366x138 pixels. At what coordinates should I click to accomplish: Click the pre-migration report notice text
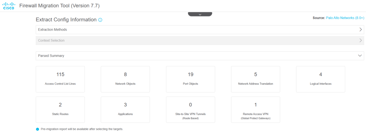tap(82, 129)
